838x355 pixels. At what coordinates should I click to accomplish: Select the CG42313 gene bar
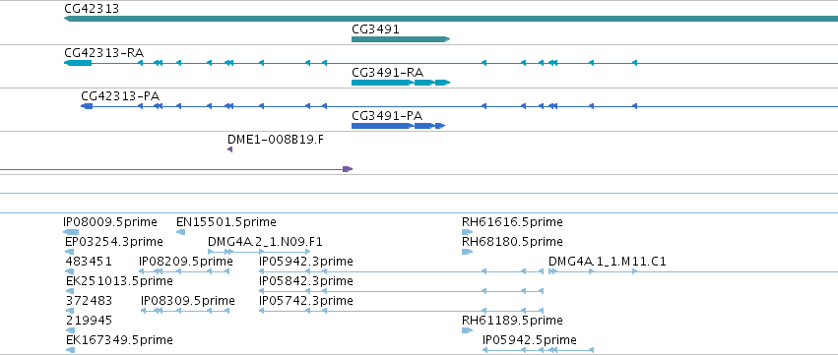point(451,19)
